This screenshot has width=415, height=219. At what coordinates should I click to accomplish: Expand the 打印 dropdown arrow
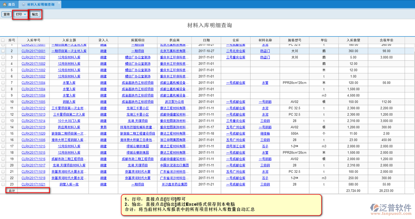[x=25, y=14]
